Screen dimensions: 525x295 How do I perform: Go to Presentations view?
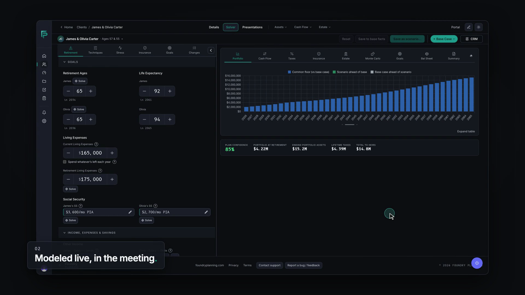(252, 27)
